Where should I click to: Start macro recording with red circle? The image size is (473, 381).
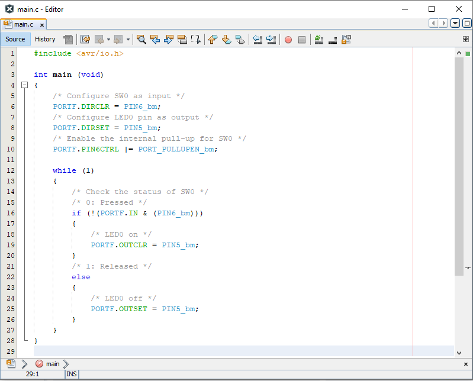point(288,40)
